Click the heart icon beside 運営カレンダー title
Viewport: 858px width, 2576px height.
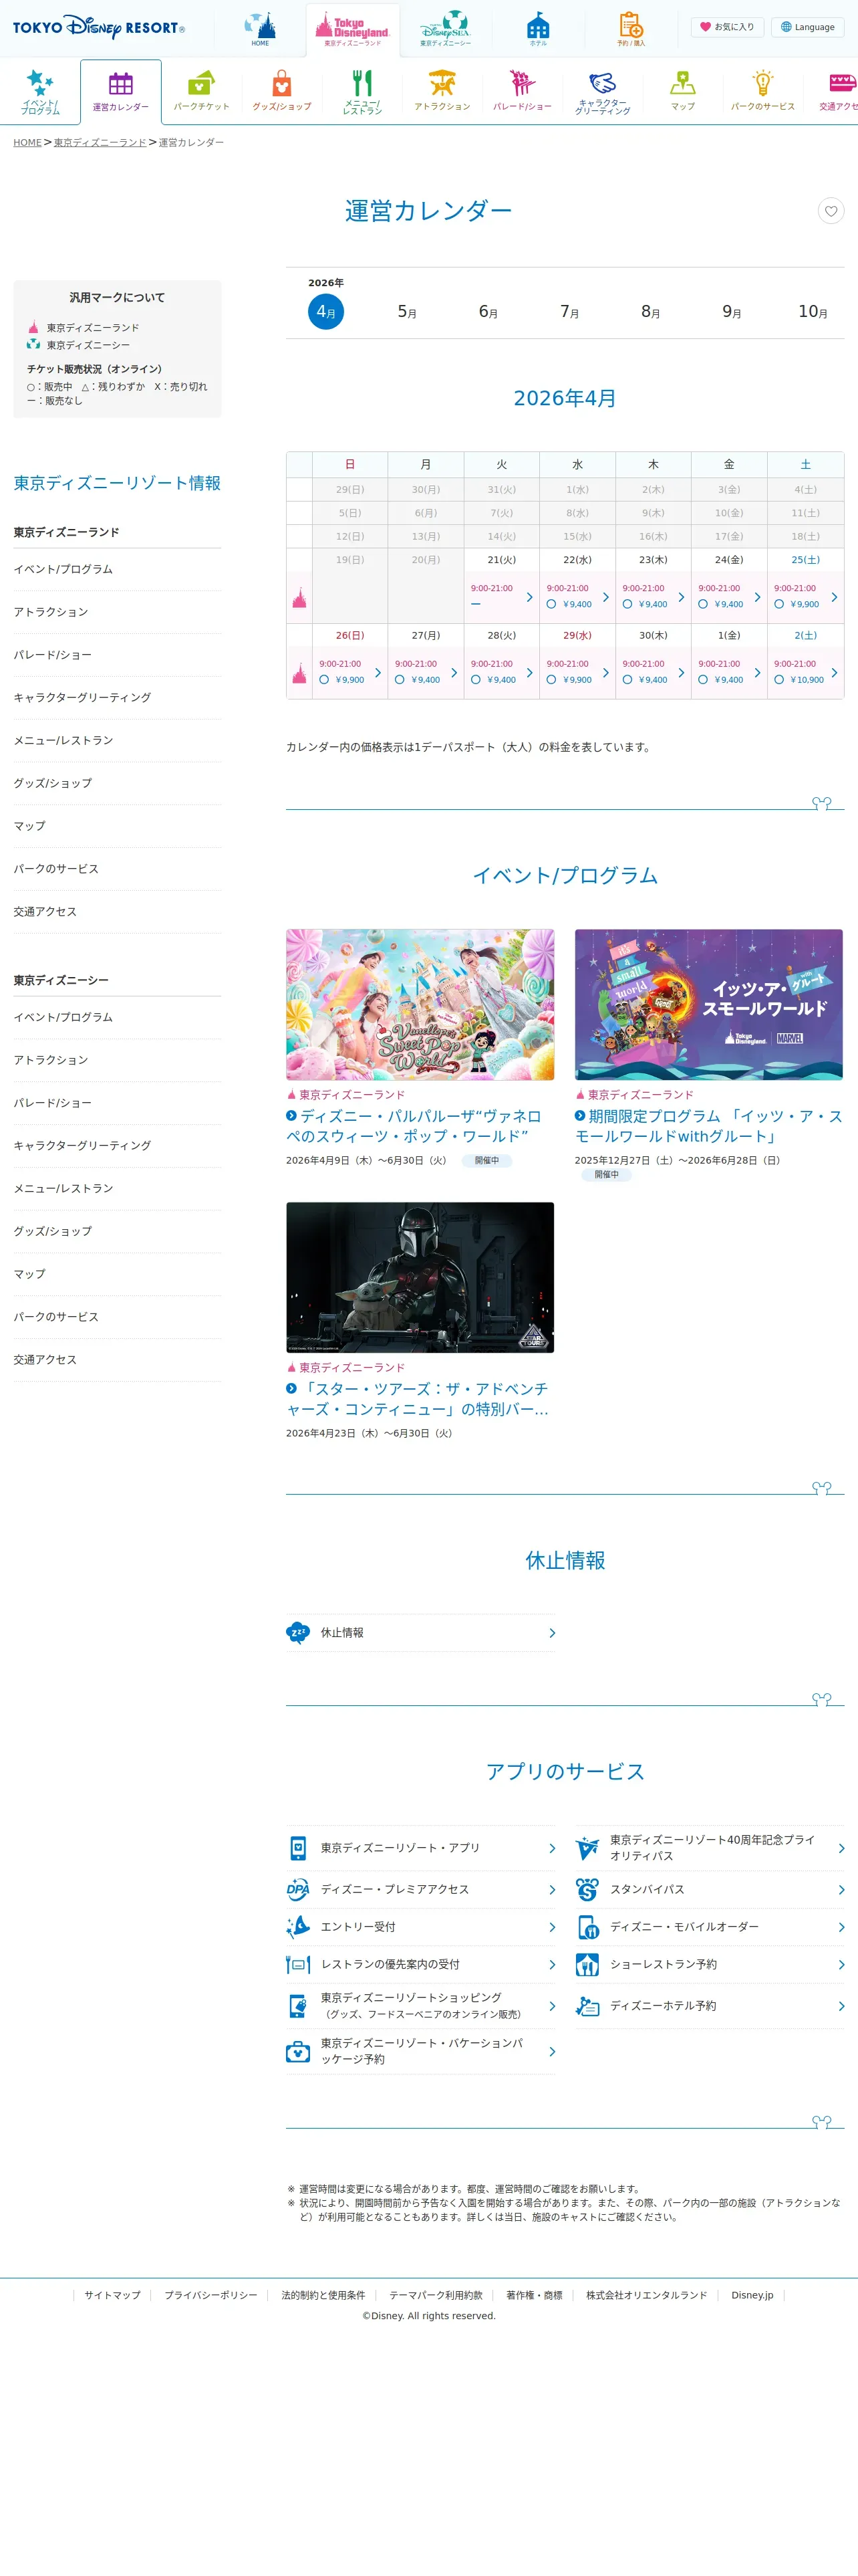[831, 211]
